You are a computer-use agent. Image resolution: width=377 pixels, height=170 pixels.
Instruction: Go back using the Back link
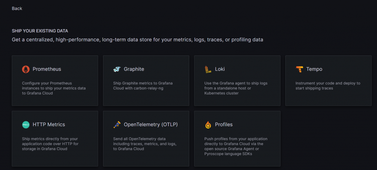pos(17,8)
